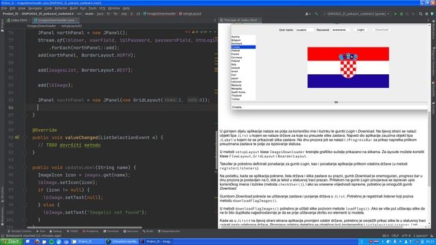Click the ImagesDownloader breadcrumb below editor tabs
The height and width of the screenshot is (245, 436).
[42, 26]
